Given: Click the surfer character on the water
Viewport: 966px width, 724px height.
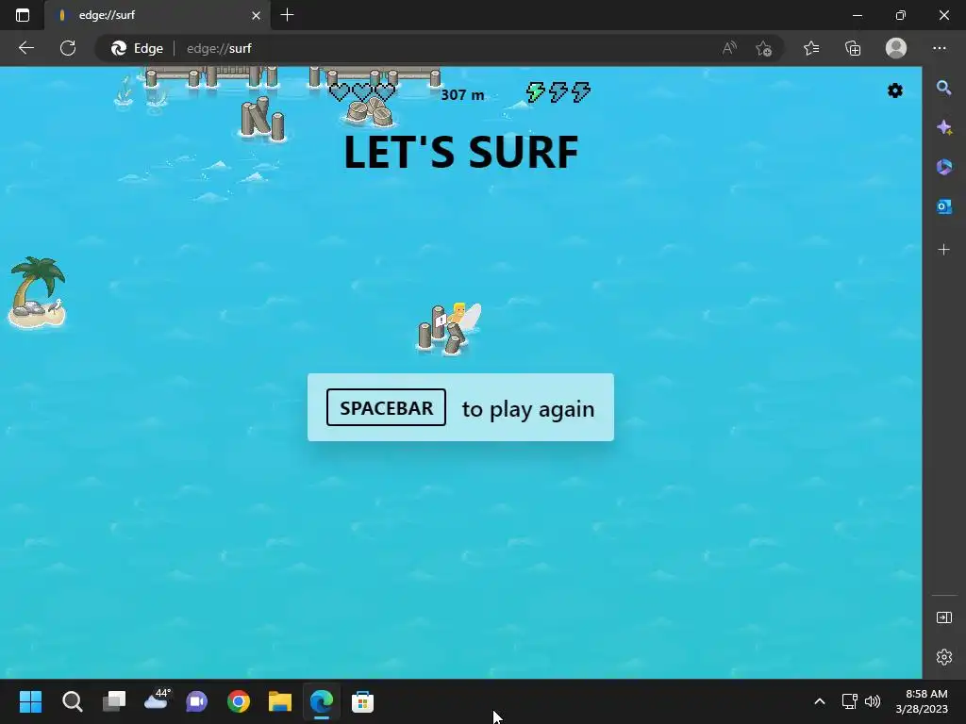Looking at the screenshot, I should (463, 317).
